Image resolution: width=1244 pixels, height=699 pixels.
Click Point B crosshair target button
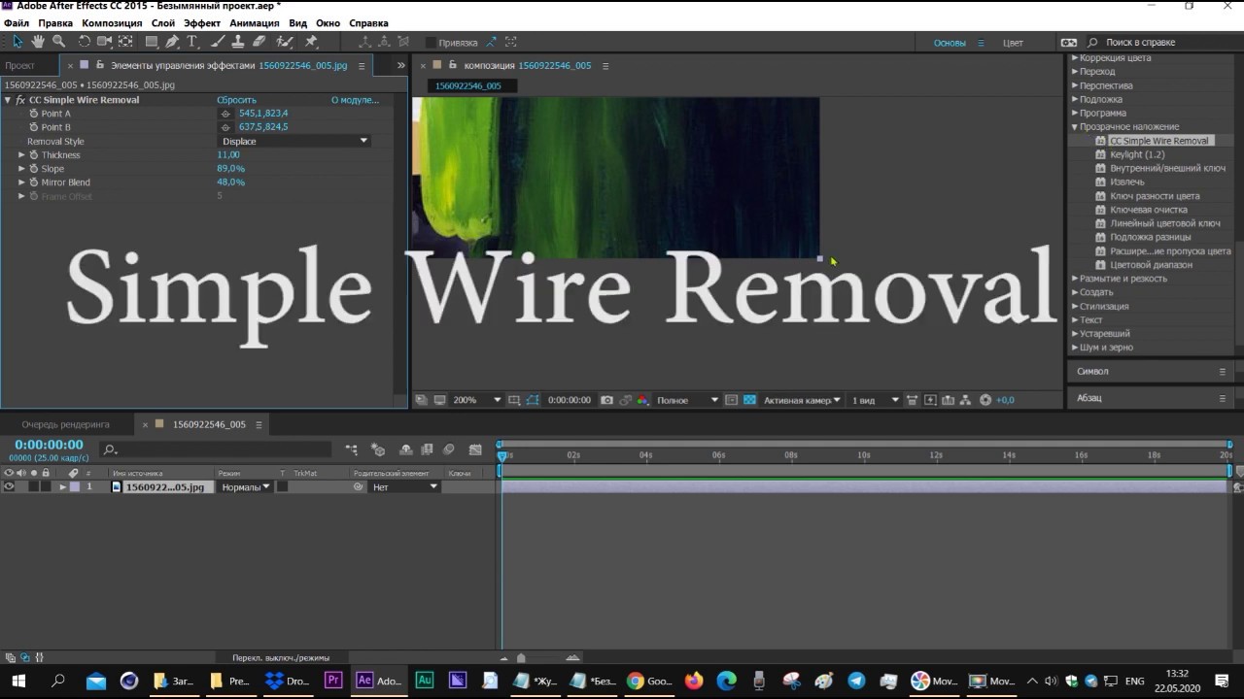click(x=225, y=127)
